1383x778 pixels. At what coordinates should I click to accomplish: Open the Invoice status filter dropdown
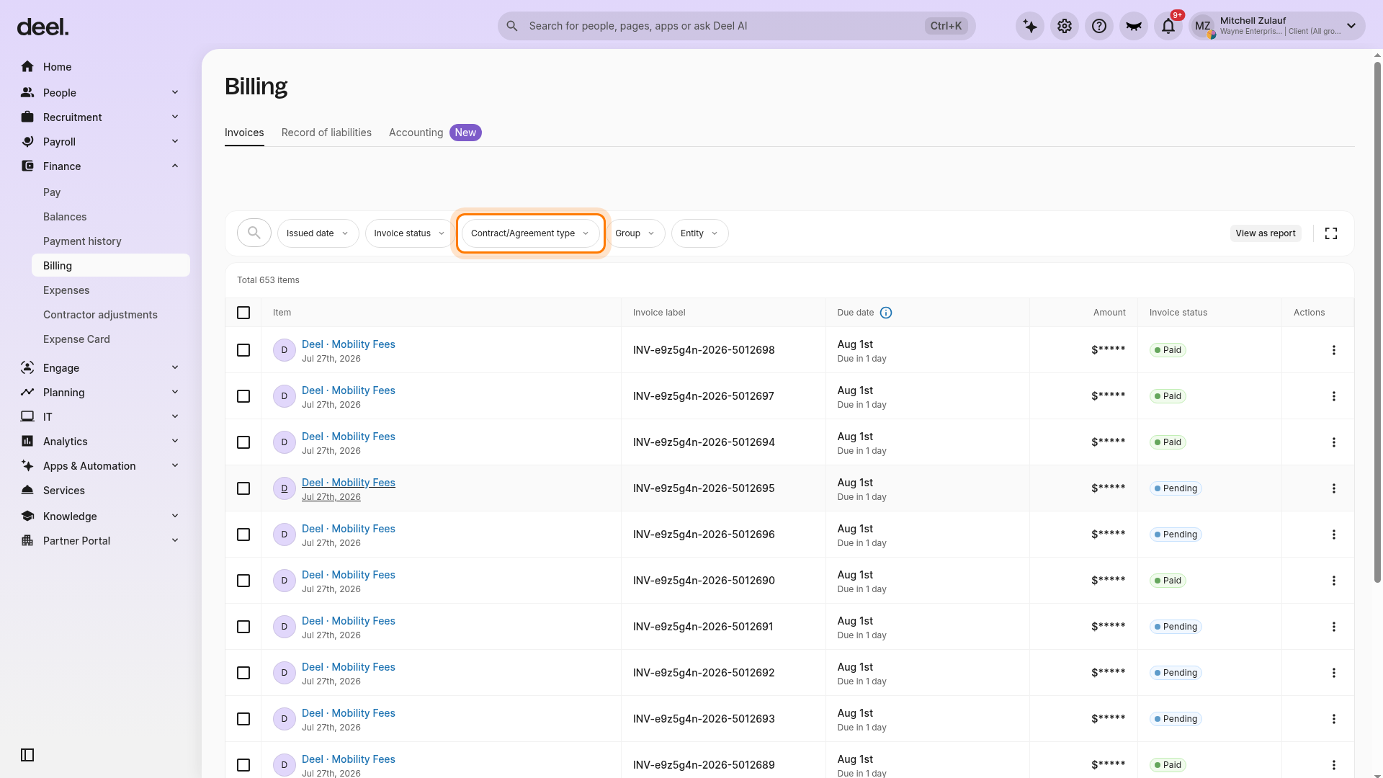pyautogui.click(x=409, y=233)
